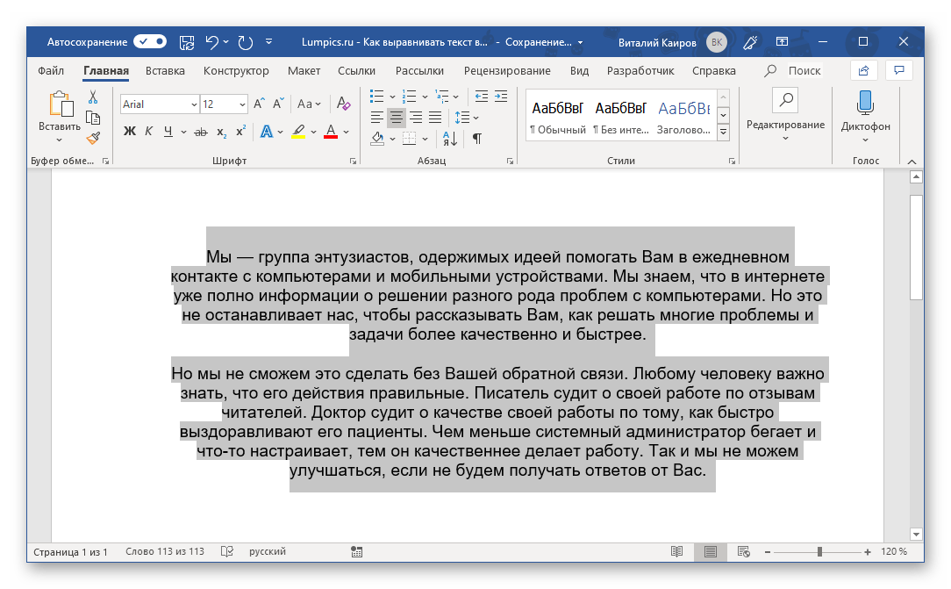Viewport: 951px width, 589px height.
Task: Switch to the Рецензирование tab
Action: [507, 70]
